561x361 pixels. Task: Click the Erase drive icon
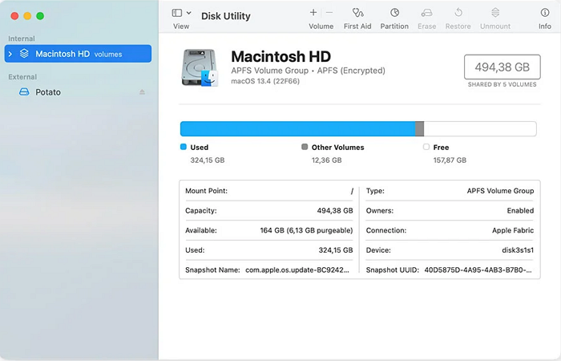tap(426, 13)
